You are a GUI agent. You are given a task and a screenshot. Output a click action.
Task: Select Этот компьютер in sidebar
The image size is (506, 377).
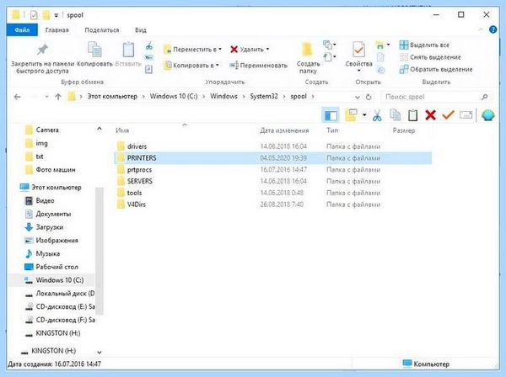tap(57, 187)
